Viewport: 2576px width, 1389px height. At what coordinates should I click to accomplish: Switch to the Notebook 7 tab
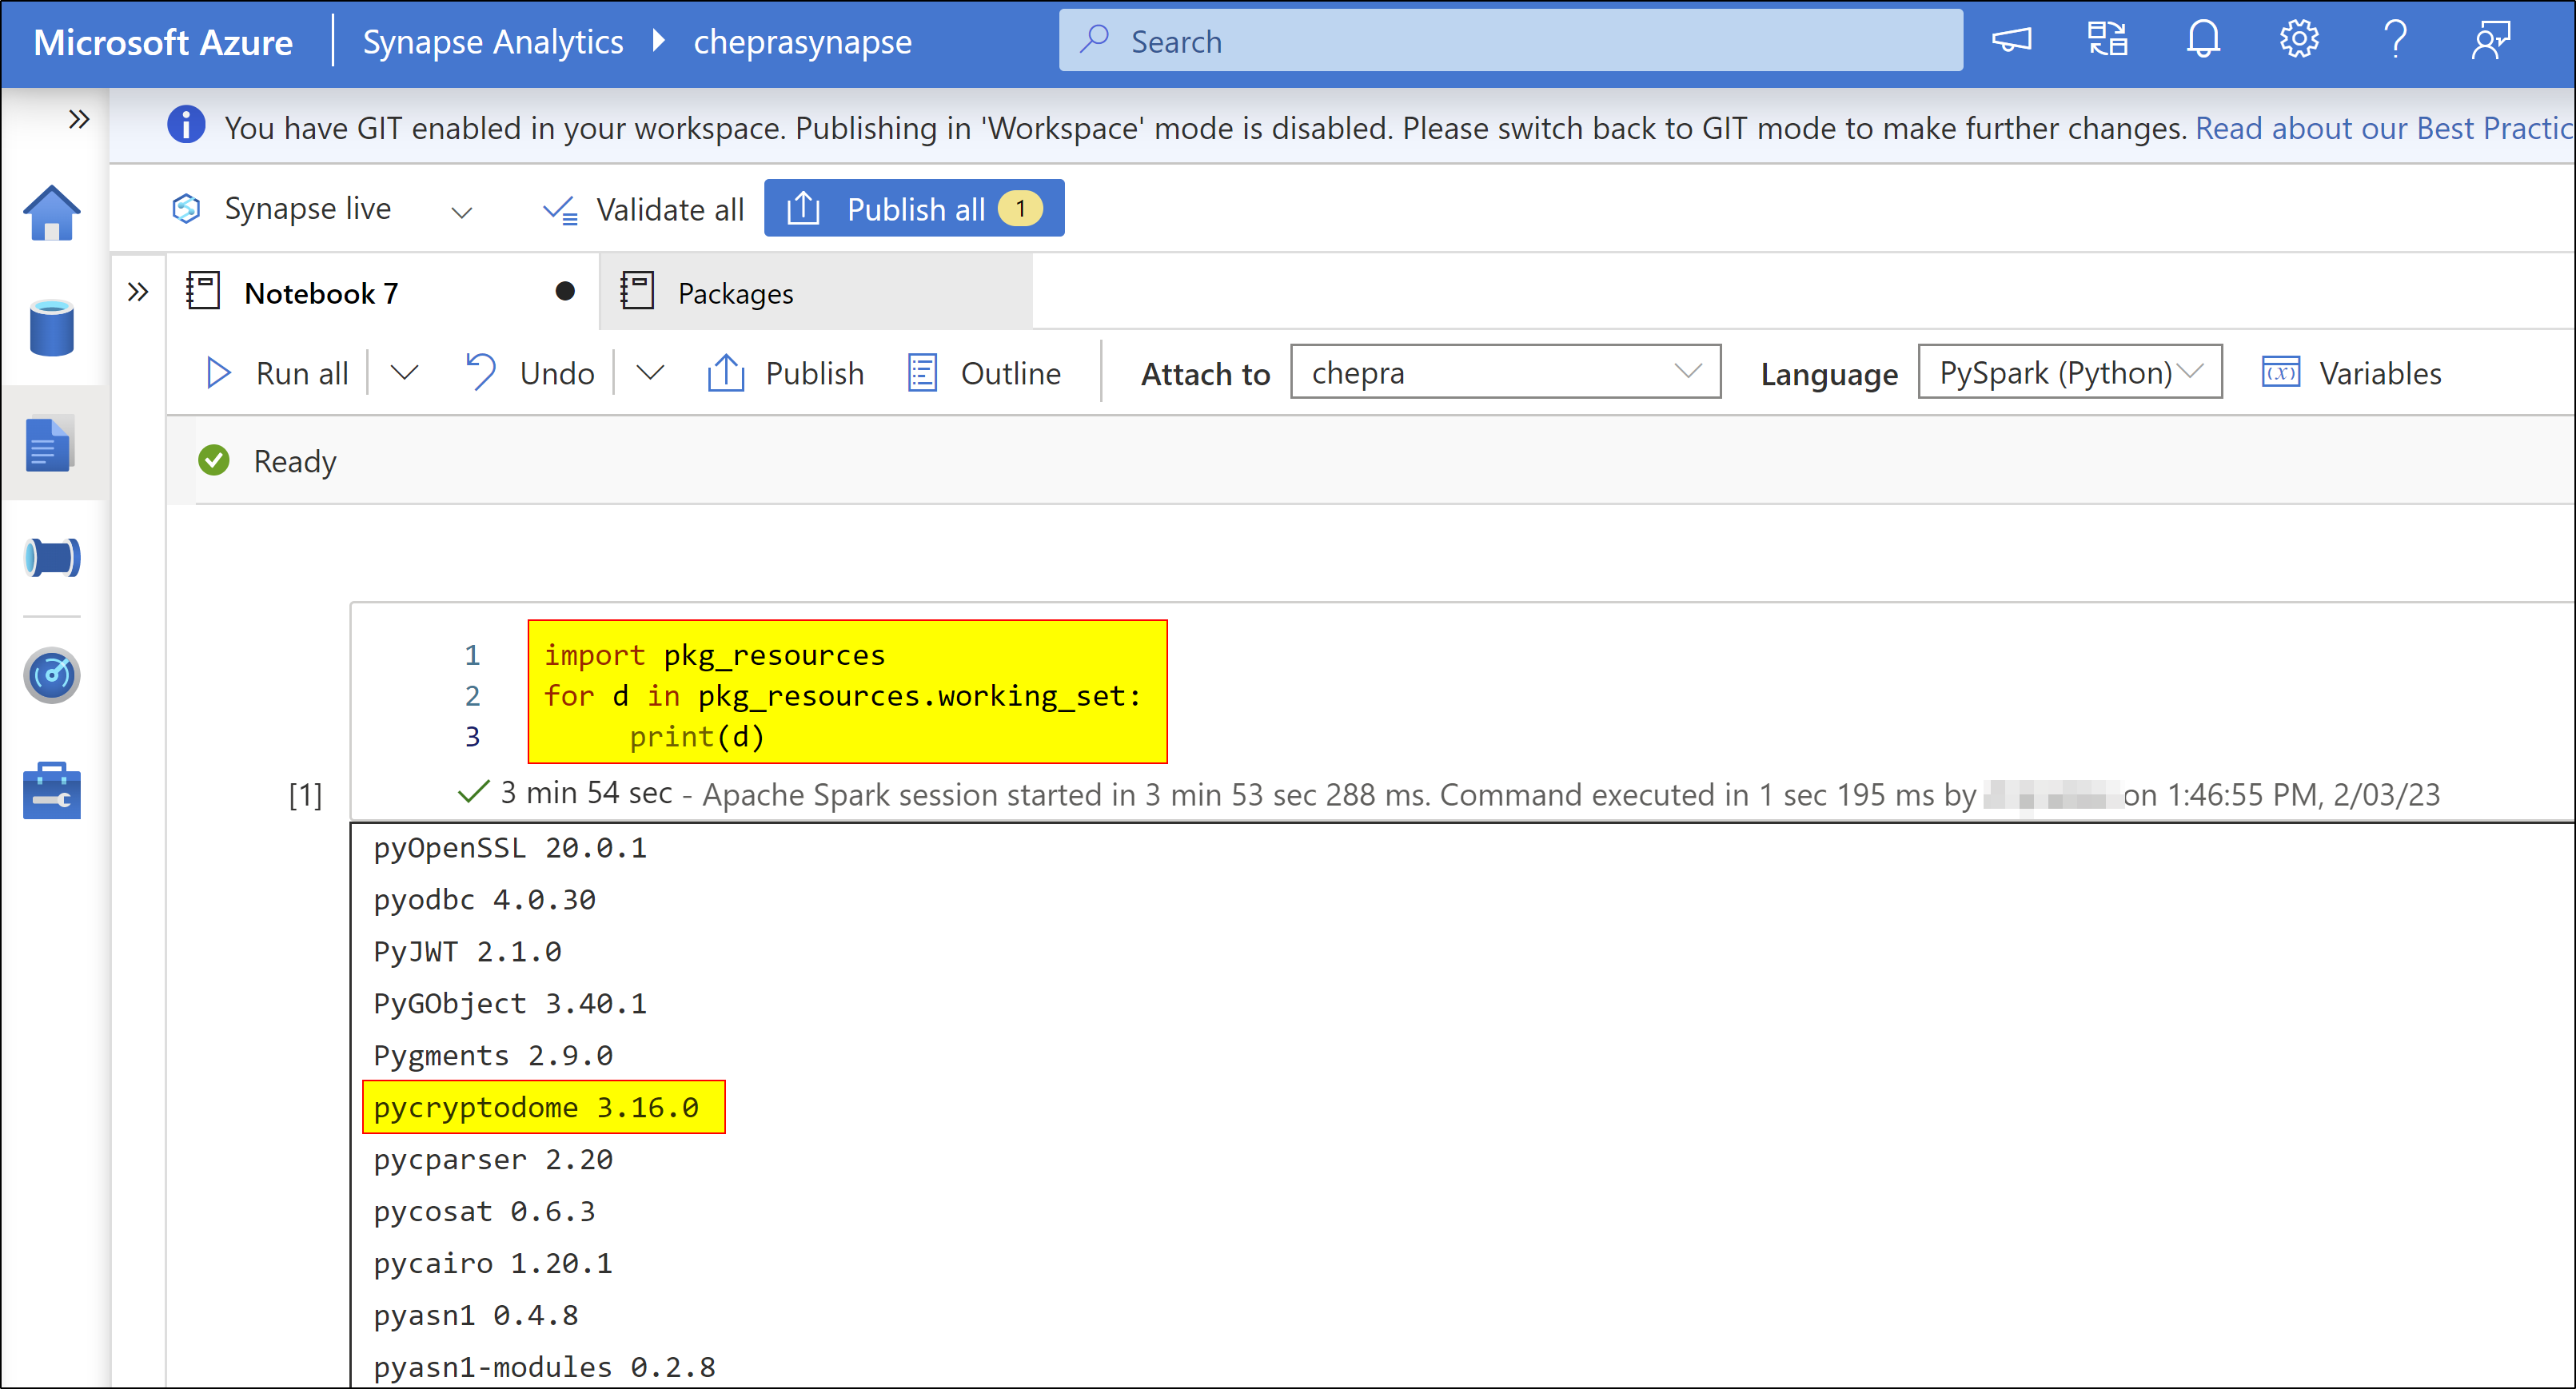point(320,293)
